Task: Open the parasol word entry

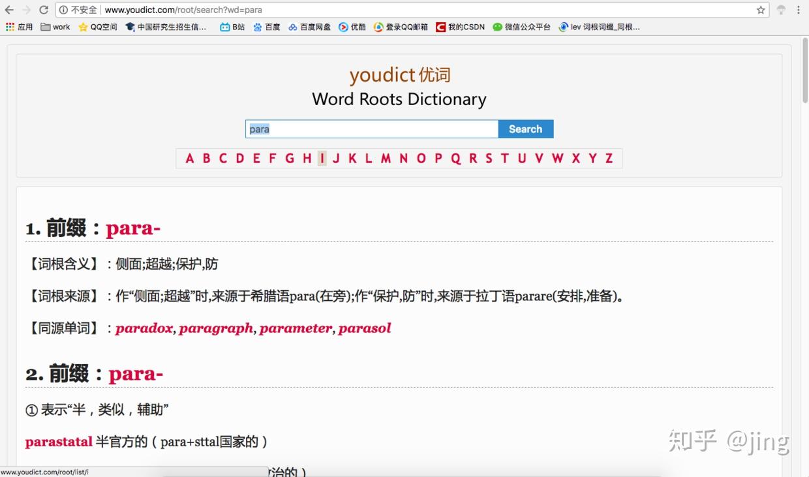Action: point(365,328)
